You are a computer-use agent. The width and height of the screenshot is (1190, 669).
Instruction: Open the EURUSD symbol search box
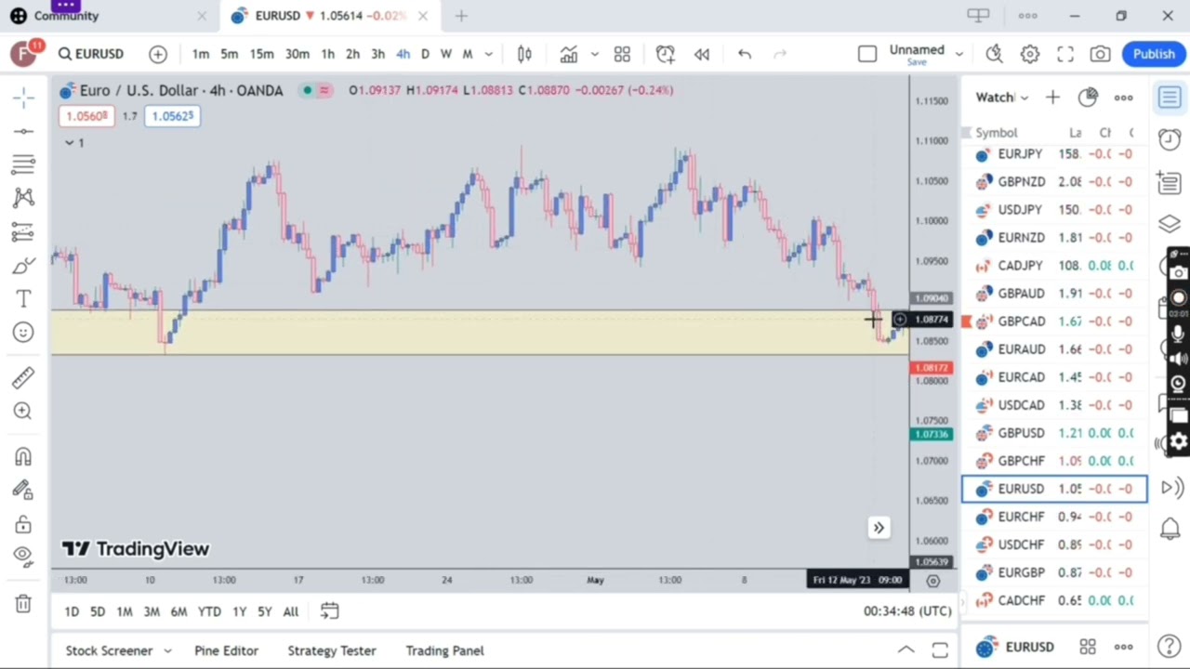coord(91,54)
